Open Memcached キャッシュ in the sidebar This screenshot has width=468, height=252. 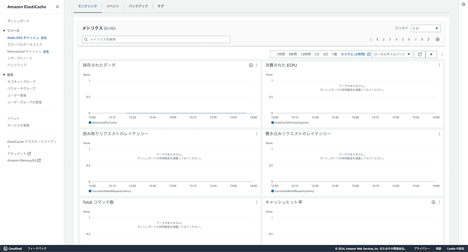[x=24, y=51]
